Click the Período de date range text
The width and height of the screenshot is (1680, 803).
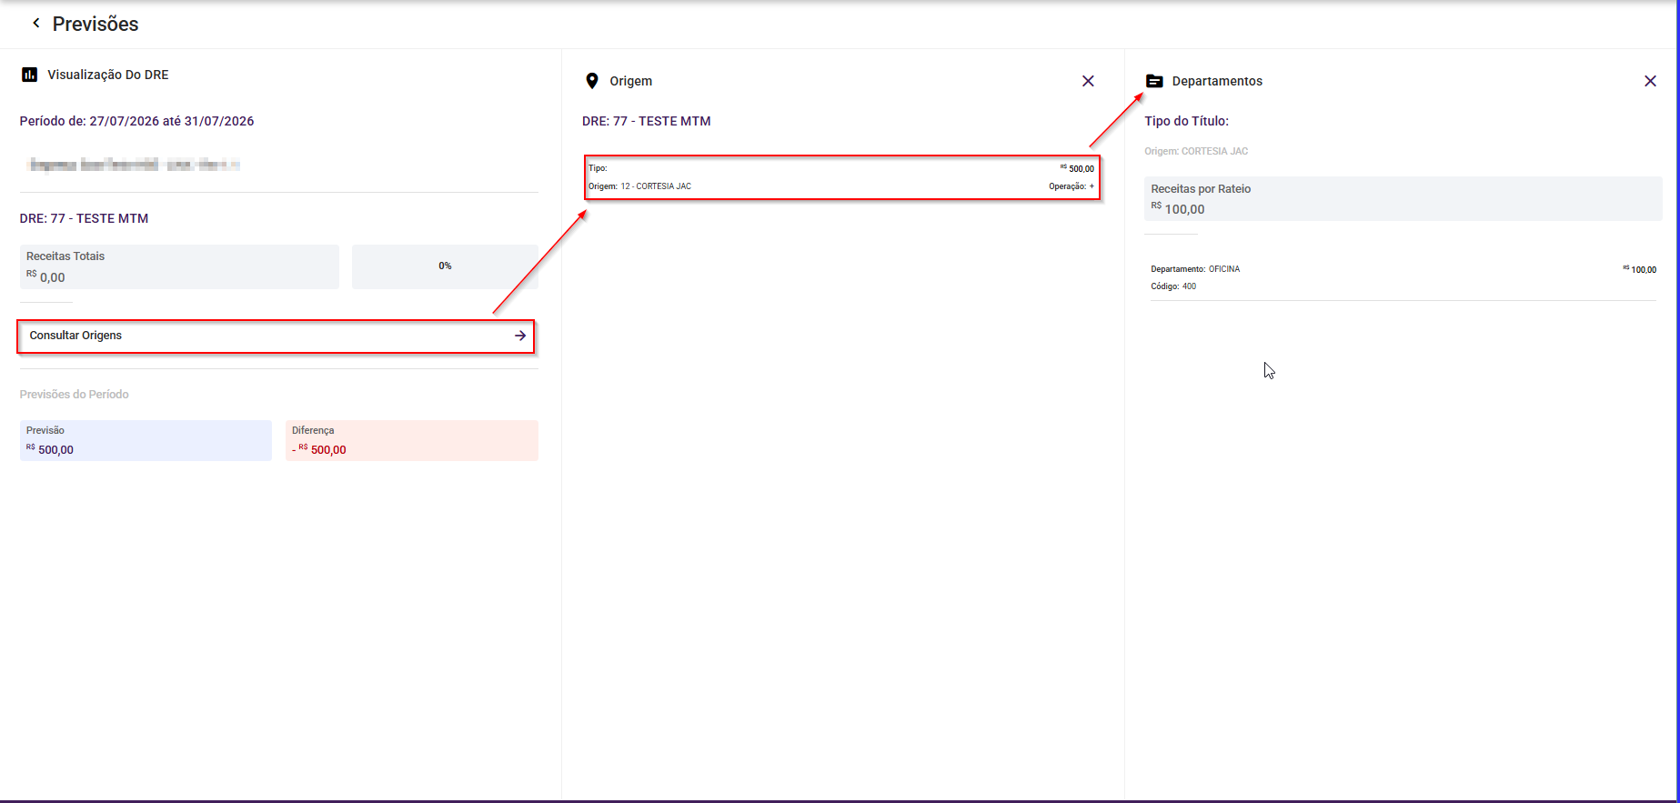coord(136,121)
